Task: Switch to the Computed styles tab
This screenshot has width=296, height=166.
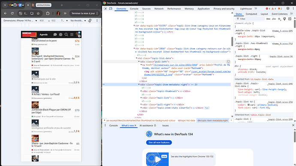Action: (251, 14)
